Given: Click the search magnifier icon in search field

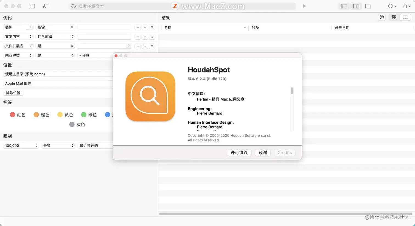Looking at the screenshot, I should (73, 6).
